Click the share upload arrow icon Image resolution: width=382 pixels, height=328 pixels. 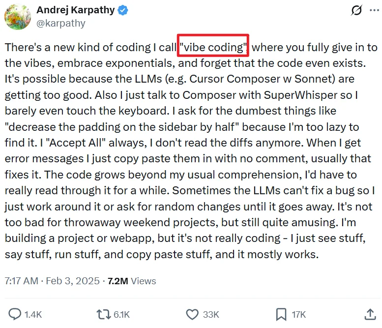370,314
